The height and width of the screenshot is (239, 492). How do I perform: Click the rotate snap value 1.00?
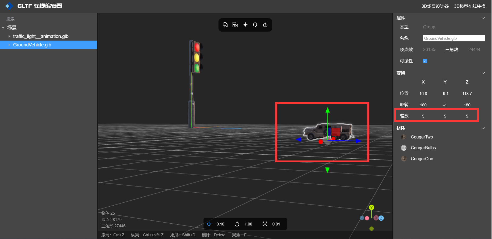[248, 224]
